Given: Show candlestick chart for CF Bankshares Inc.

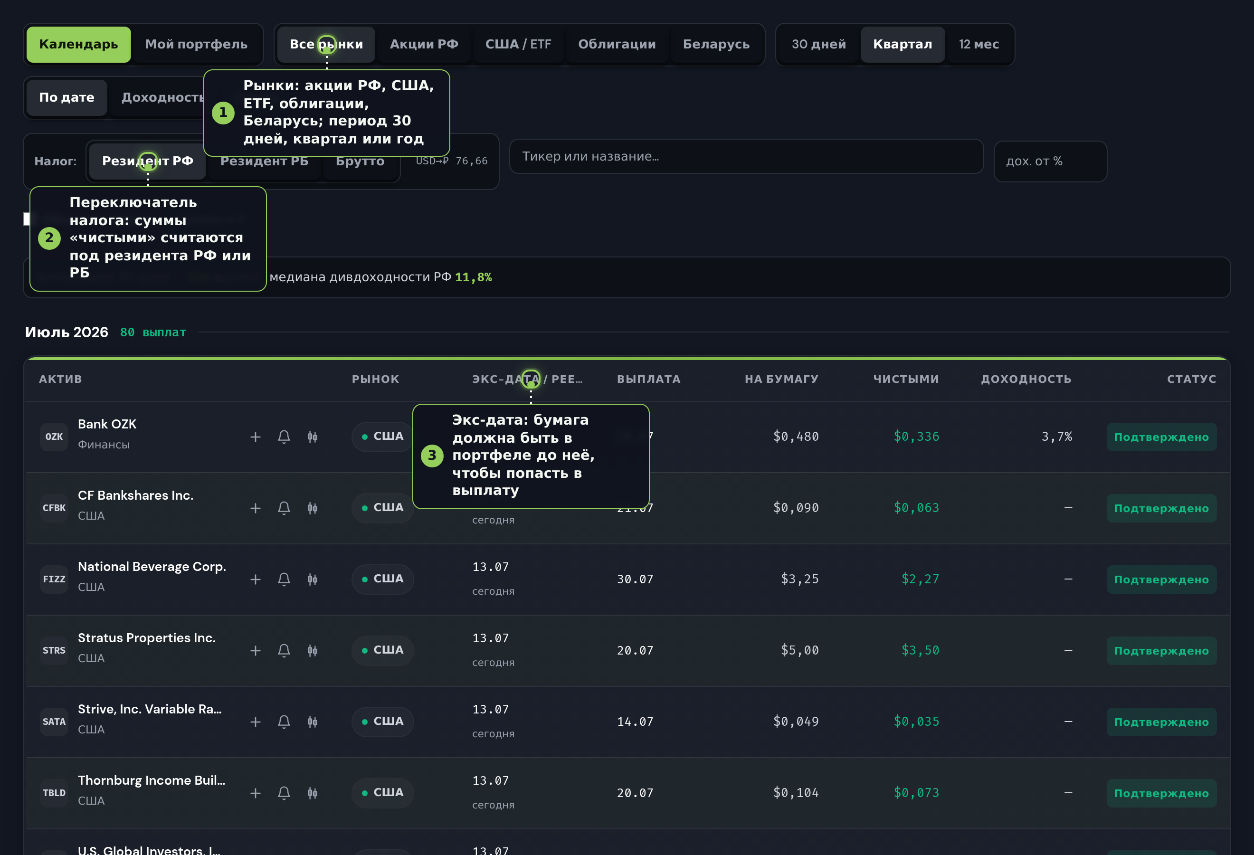Looking at the screenshot, I should 313,508.
